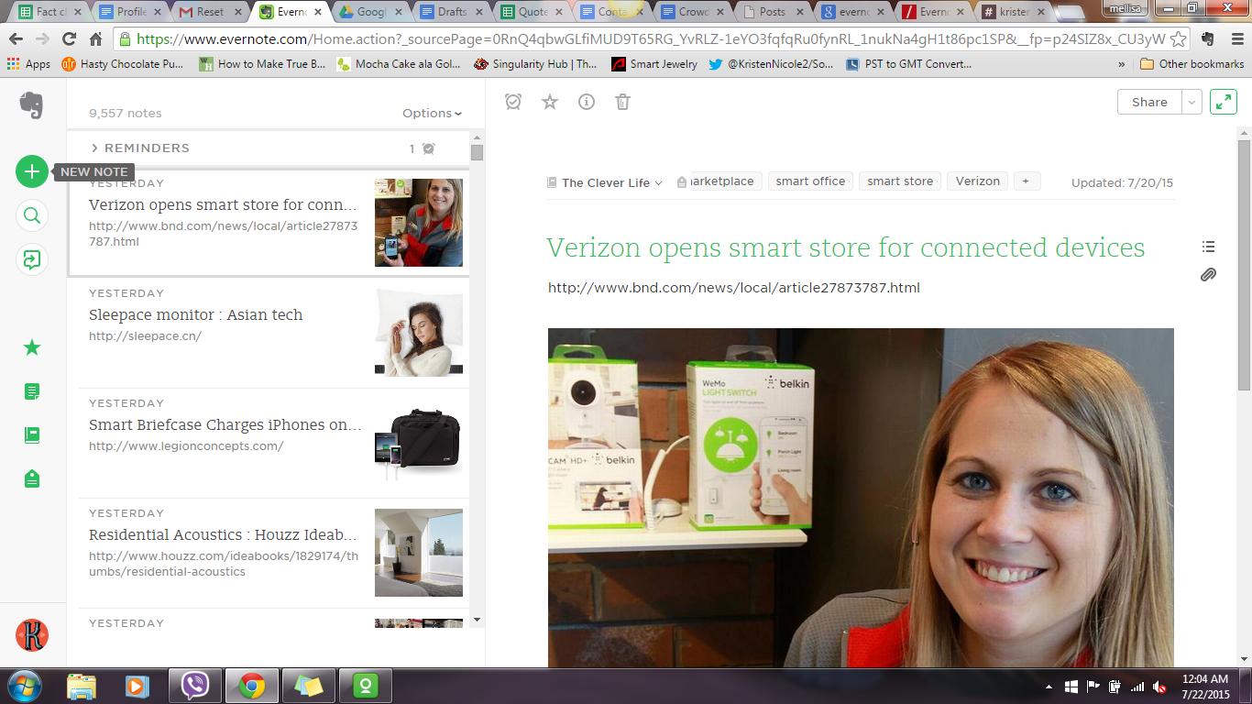Screen dimensions: 1252x704
Task: Click the Evernote extension icon in Chrome toolbar
Action: tap(1207, 39)
